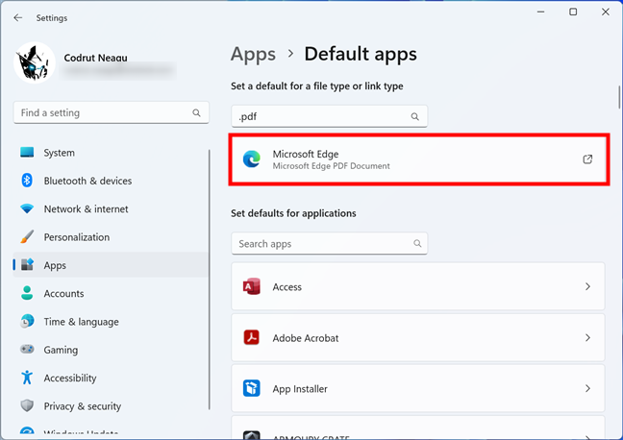
Task: Select Network & internet category
Action: pyautogui.click(x=86, y=209)
